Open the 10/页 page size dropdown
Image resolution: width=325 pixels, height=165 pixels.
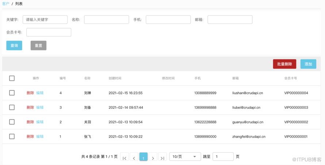pyautogui.click(x=185, y=157)
